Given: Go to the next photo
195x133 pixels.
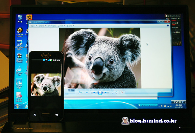Looking at the screenshot, I should pyautogui.click(x=106, y=93).
